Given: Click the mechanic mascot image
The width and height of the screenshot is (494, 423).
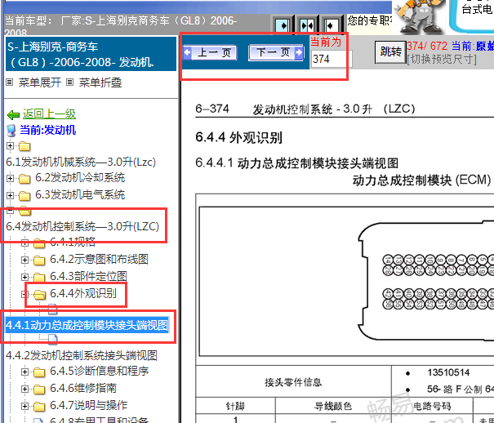Looking at the screenshot, I should coord(420,16).
